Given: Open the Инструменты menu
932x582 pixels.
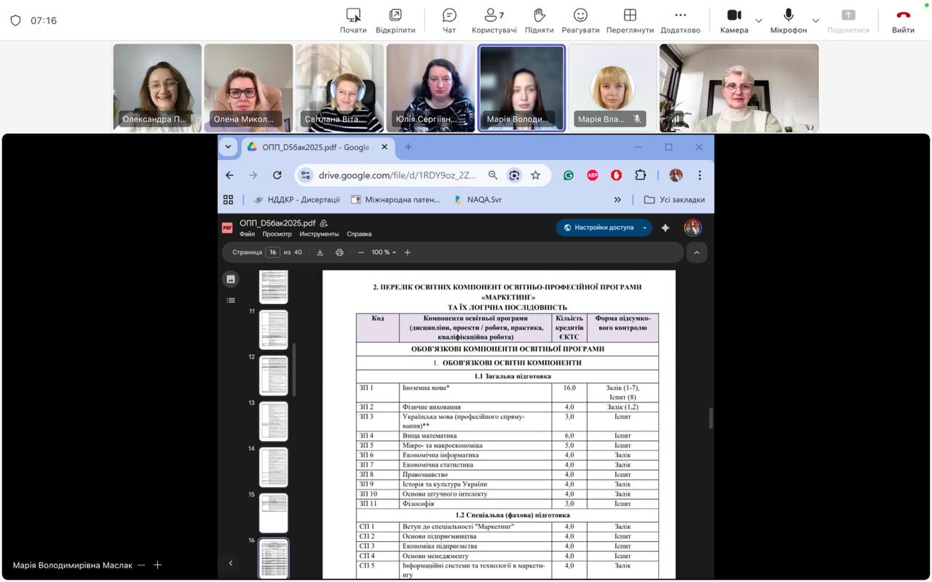Looking at the screenshot, I should 319,234.
